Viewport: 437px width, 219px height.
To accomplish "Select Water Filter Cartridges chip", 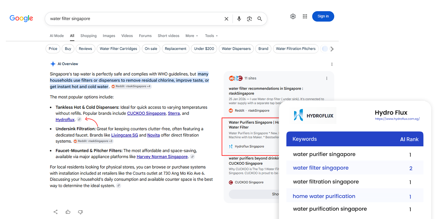I will [118, 49].
